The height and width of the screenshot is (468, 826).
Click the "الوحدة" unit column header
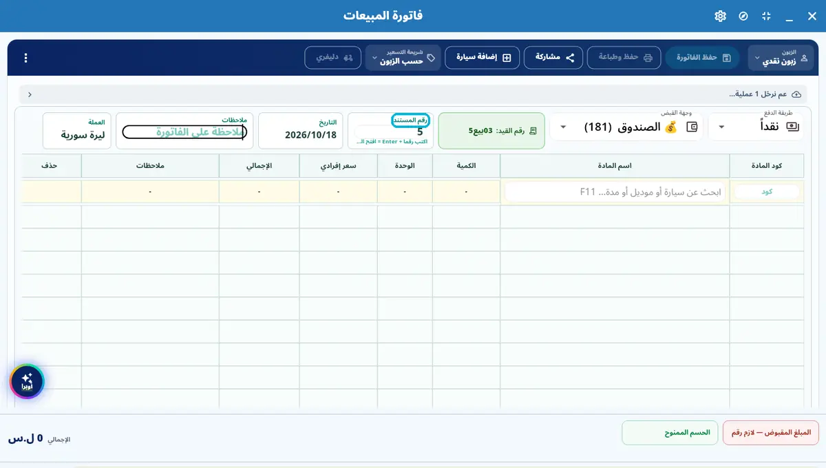click(405, 166)
